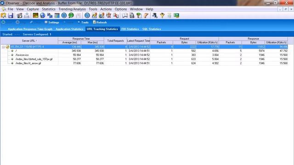This screenshot has width=294, height=165.
Task: Switch to Application Response Time Graph tab
Action: click(x=30, y=29)
